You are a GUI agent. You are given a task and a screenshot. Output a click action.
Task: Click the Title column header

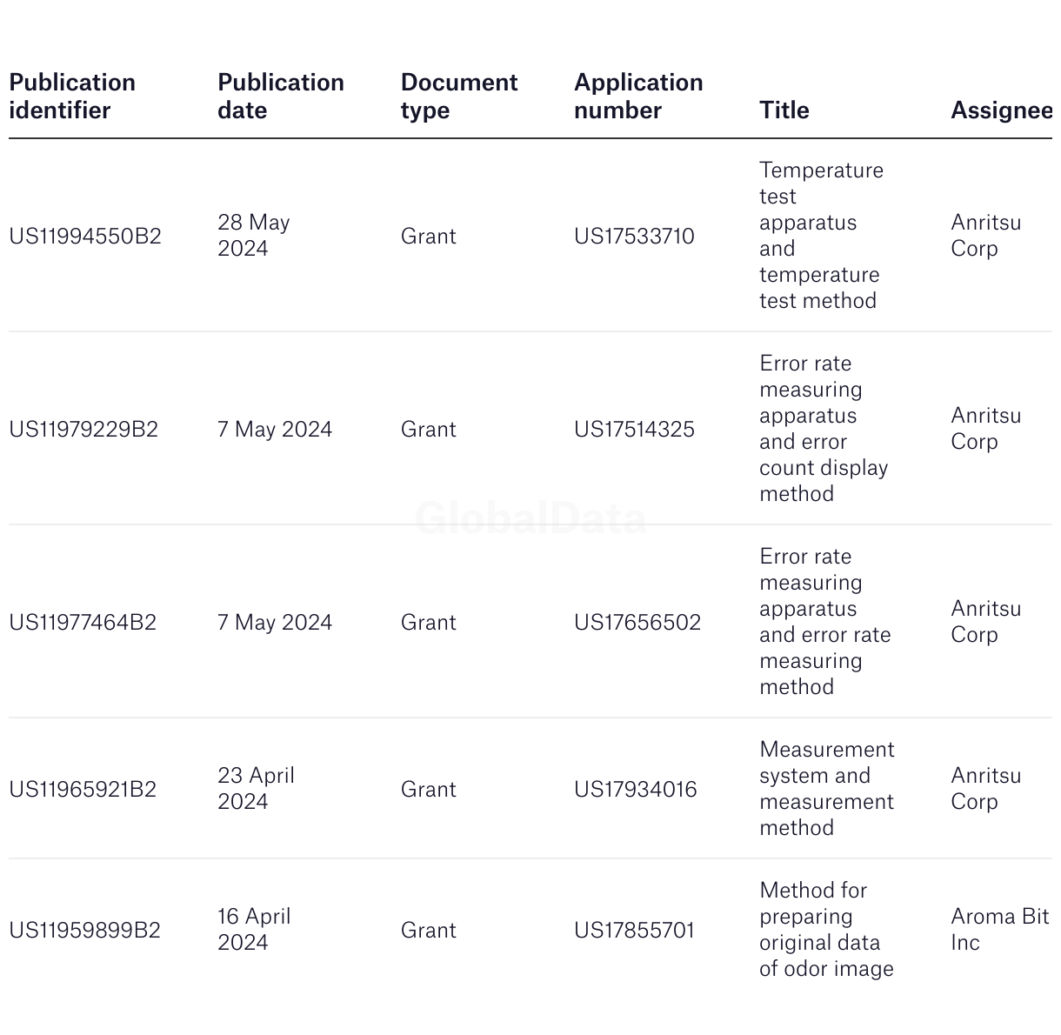(x=784, y=110)
